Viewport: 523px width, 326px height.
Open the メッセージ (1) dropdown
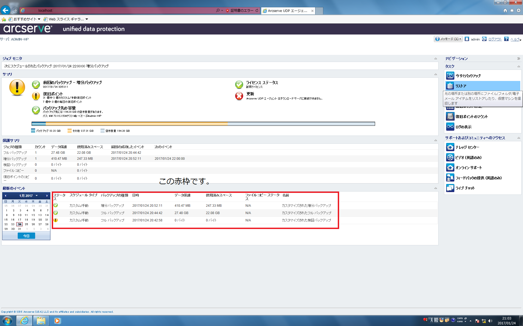(x=448, y=39)
